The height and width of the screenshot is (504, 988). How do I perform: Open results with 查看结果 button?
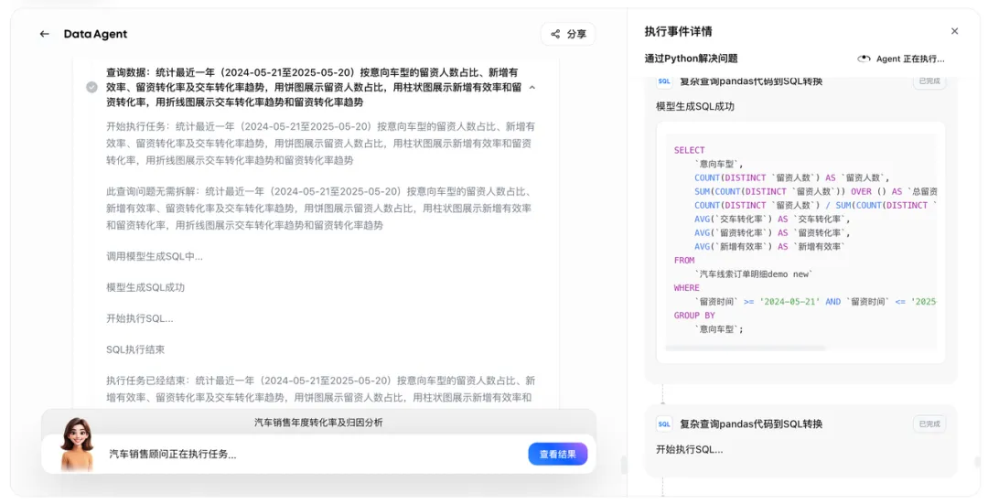click(558, 455)
